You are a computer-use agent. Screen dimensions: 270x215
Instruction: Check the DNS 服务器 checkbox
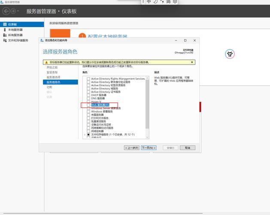click(88, 98)
